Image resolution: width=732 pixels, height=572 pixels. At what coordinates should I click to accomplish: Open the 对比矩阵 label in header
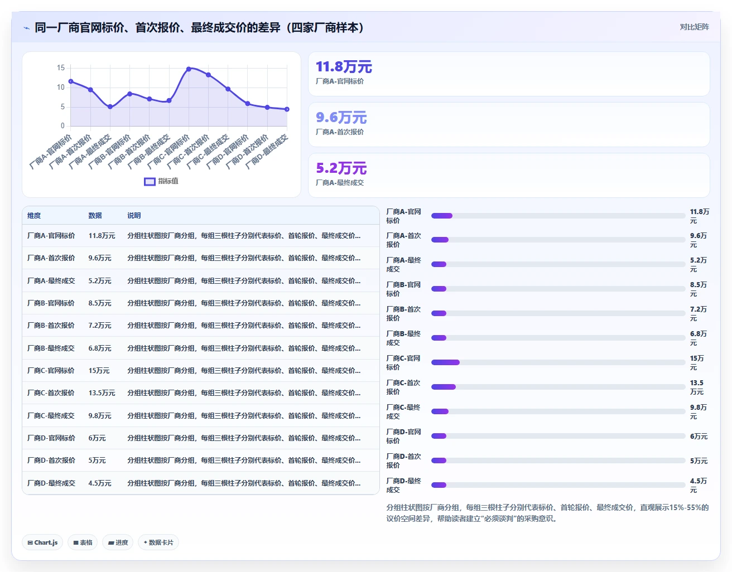694,27
